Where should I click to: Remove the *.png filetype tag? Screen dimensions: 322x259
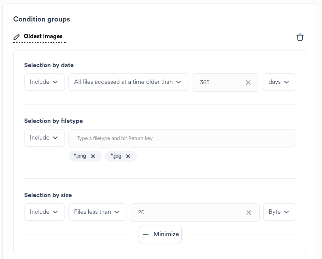[x=93, y=156]
